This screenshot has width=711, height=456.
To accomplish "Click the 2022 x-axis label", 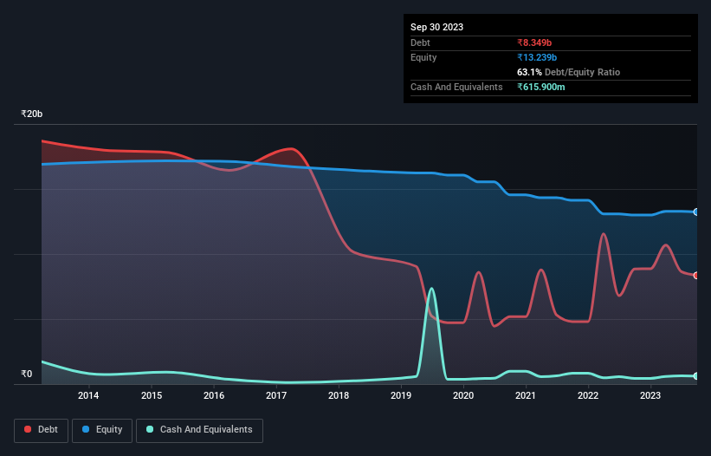I will click(588, 395).
